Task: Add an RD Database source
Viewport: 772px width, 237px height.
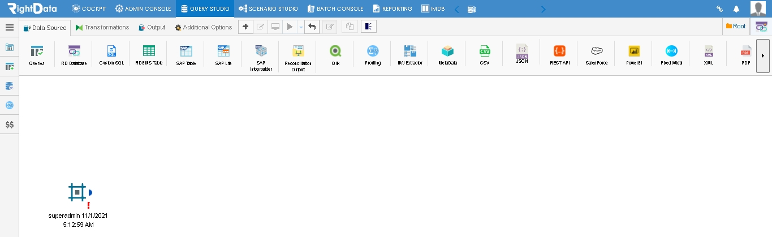Action: tap(74, 55)
